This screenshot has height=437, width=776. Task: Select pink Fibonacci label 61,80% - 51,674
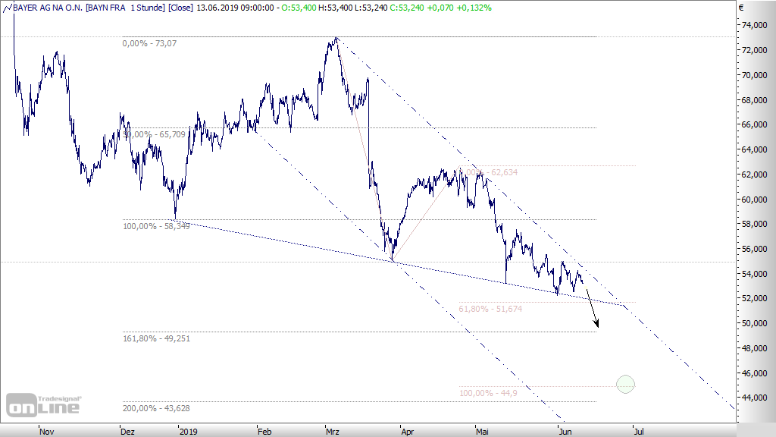490,309
